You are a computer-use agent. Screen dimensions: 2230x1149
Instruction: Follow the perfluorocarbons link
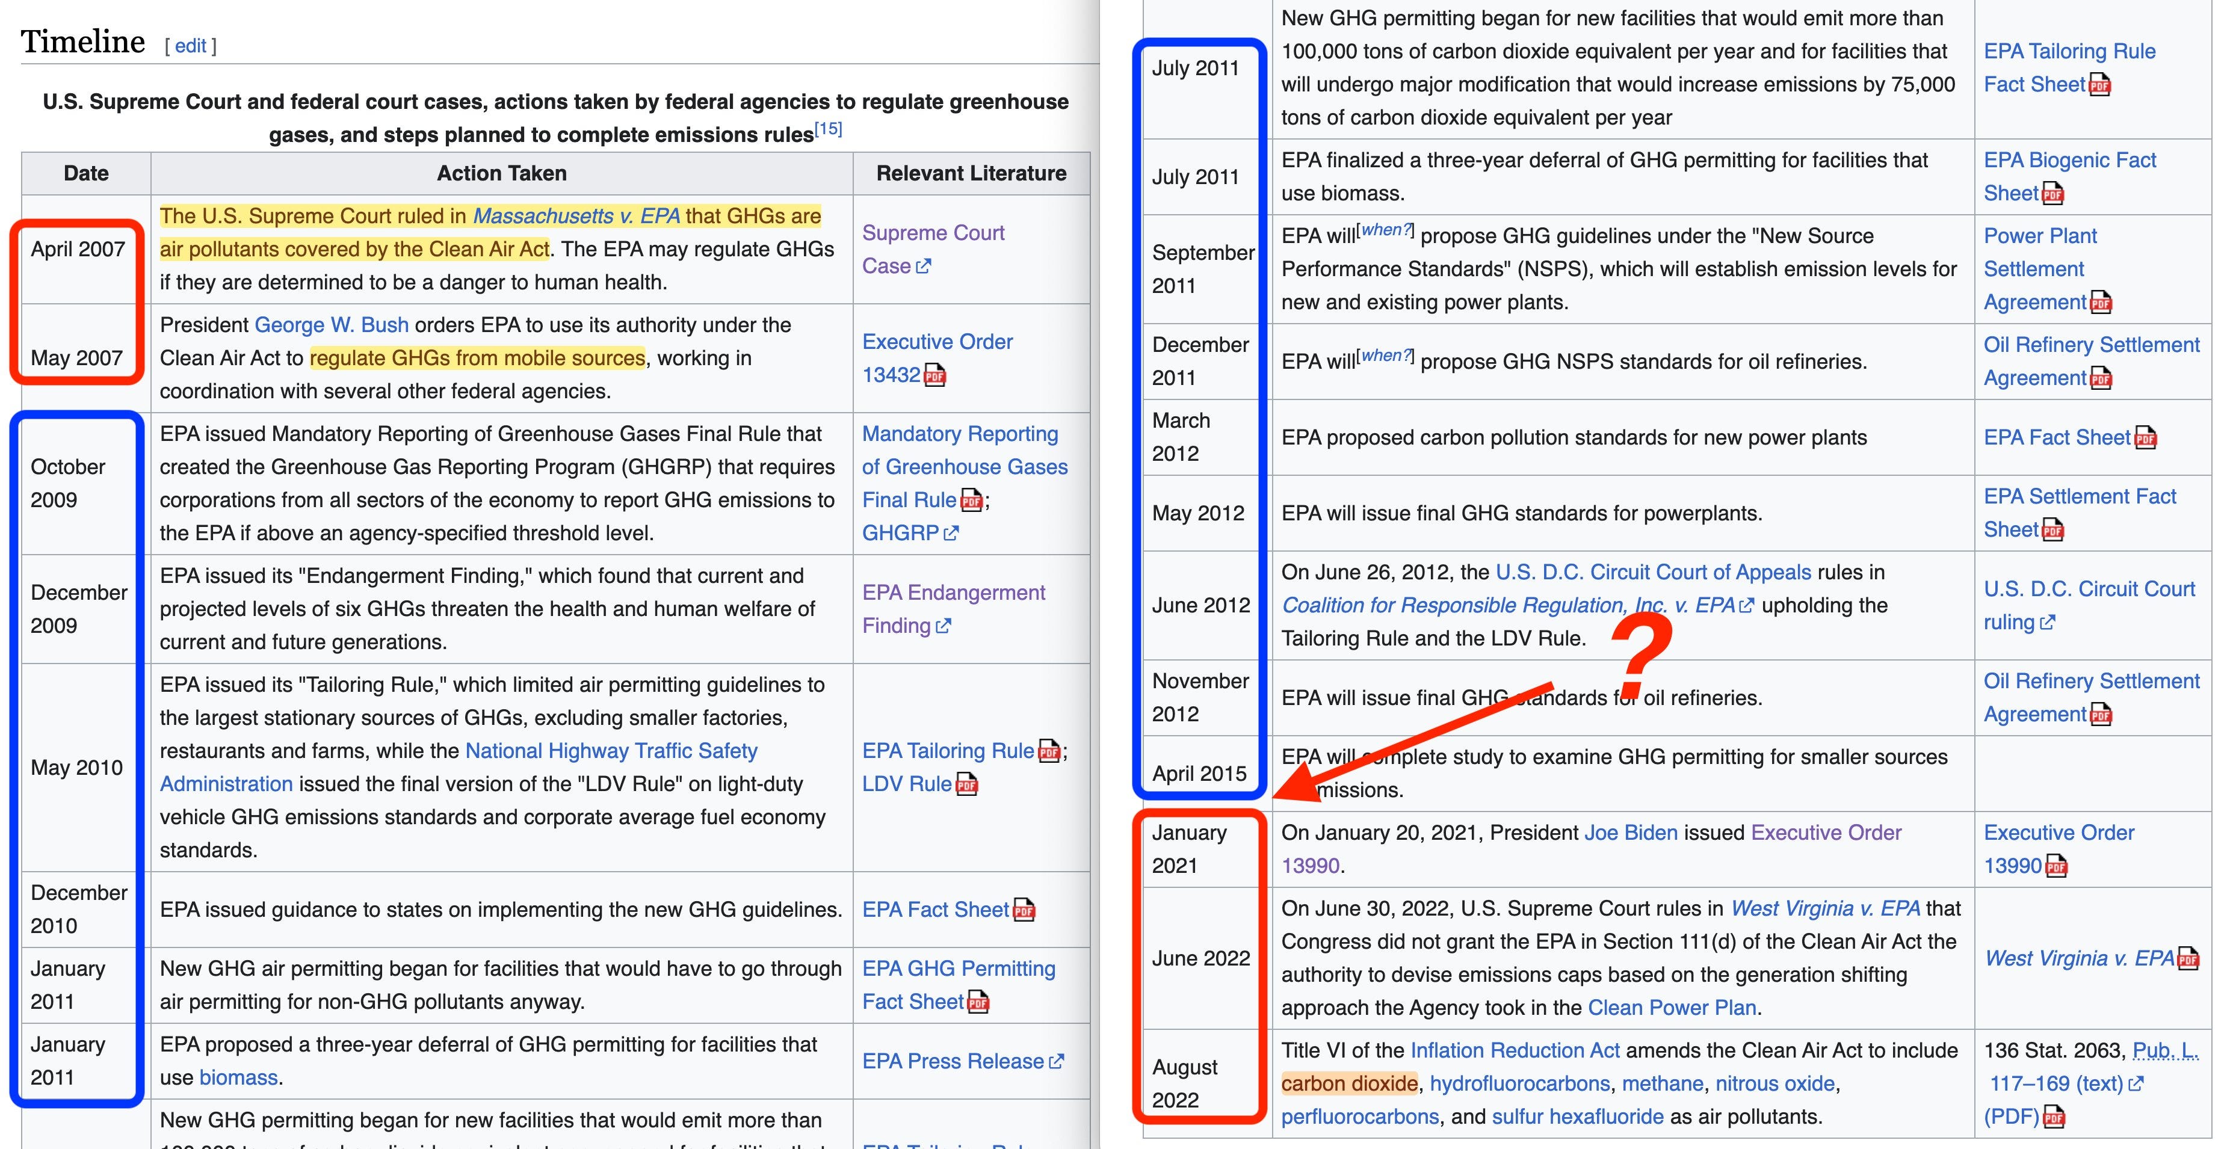[x=1360, y=1117]
